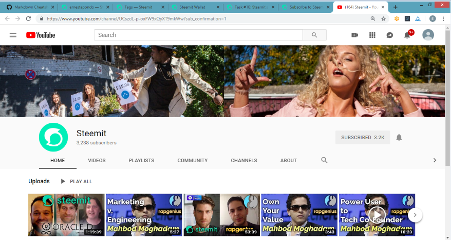Open the channel CHANNELS tab
This screenshot has width=451, height=240.
(244, 160)
